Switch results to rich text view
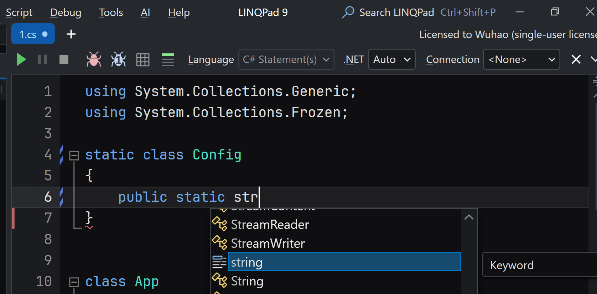The width and height of the screenshot is (597, 294). (x=168, y=59)
